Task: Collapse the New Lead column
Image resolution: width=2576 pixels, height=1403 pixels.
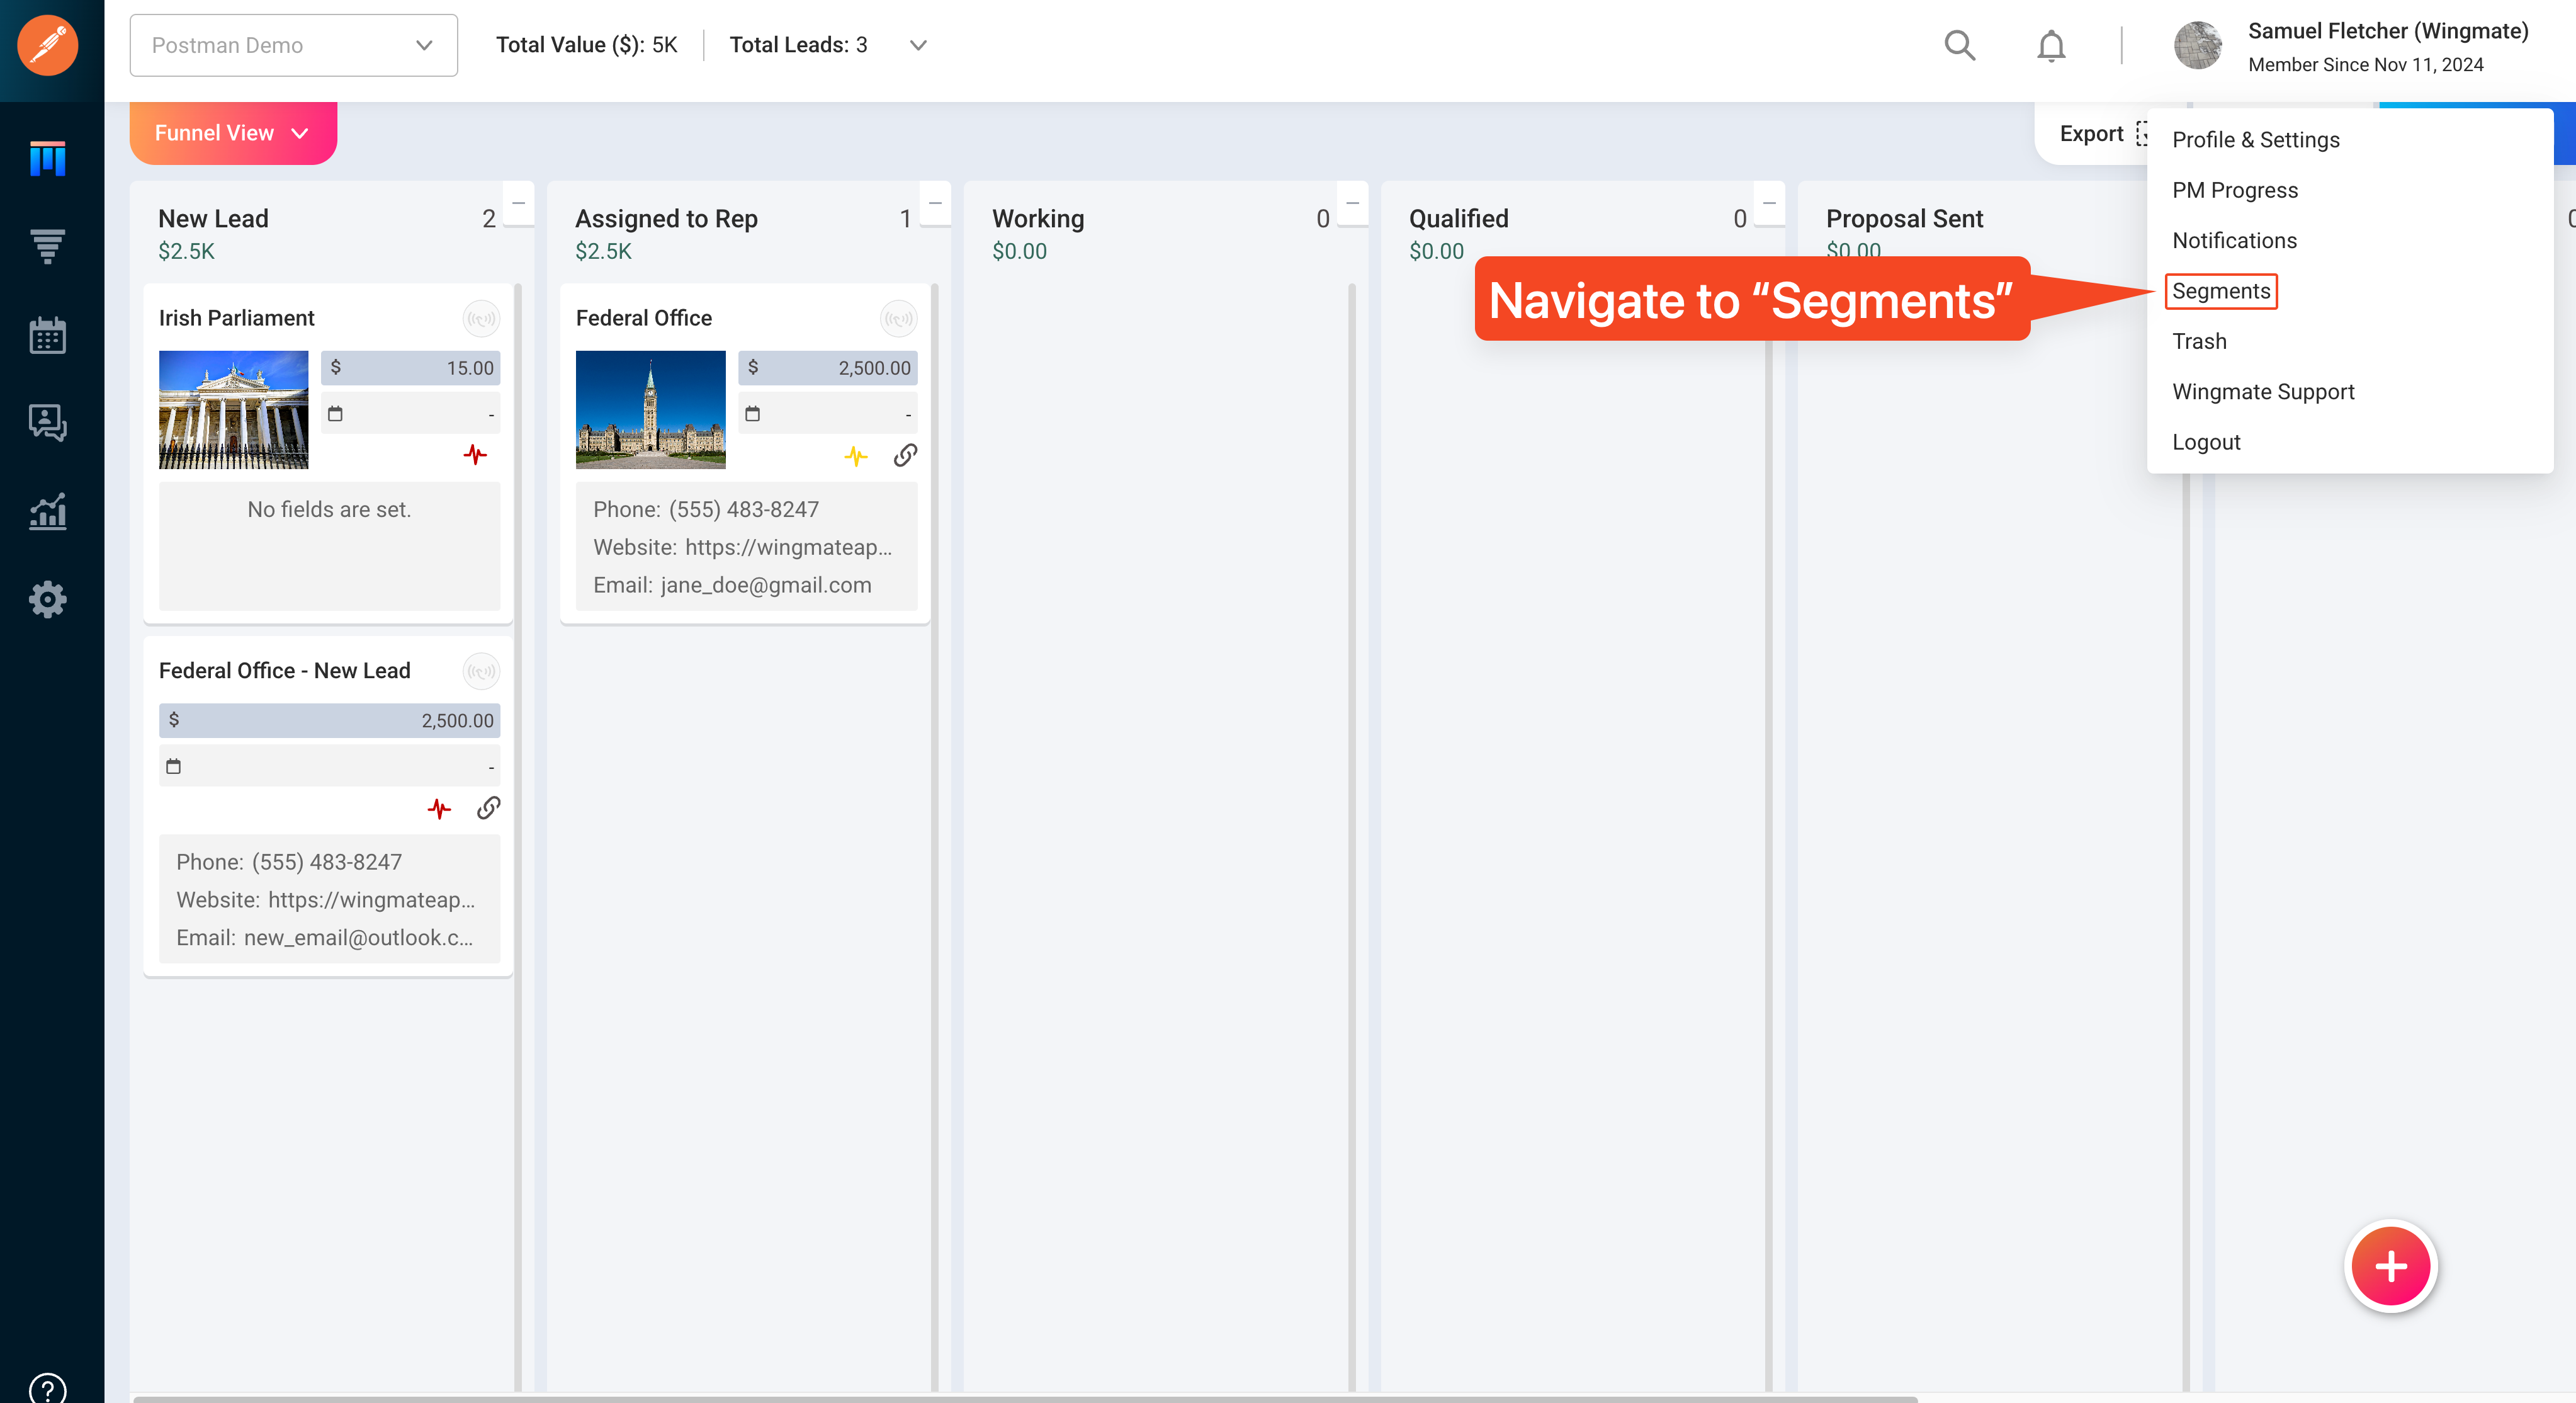Action: [x=518, y=203]
